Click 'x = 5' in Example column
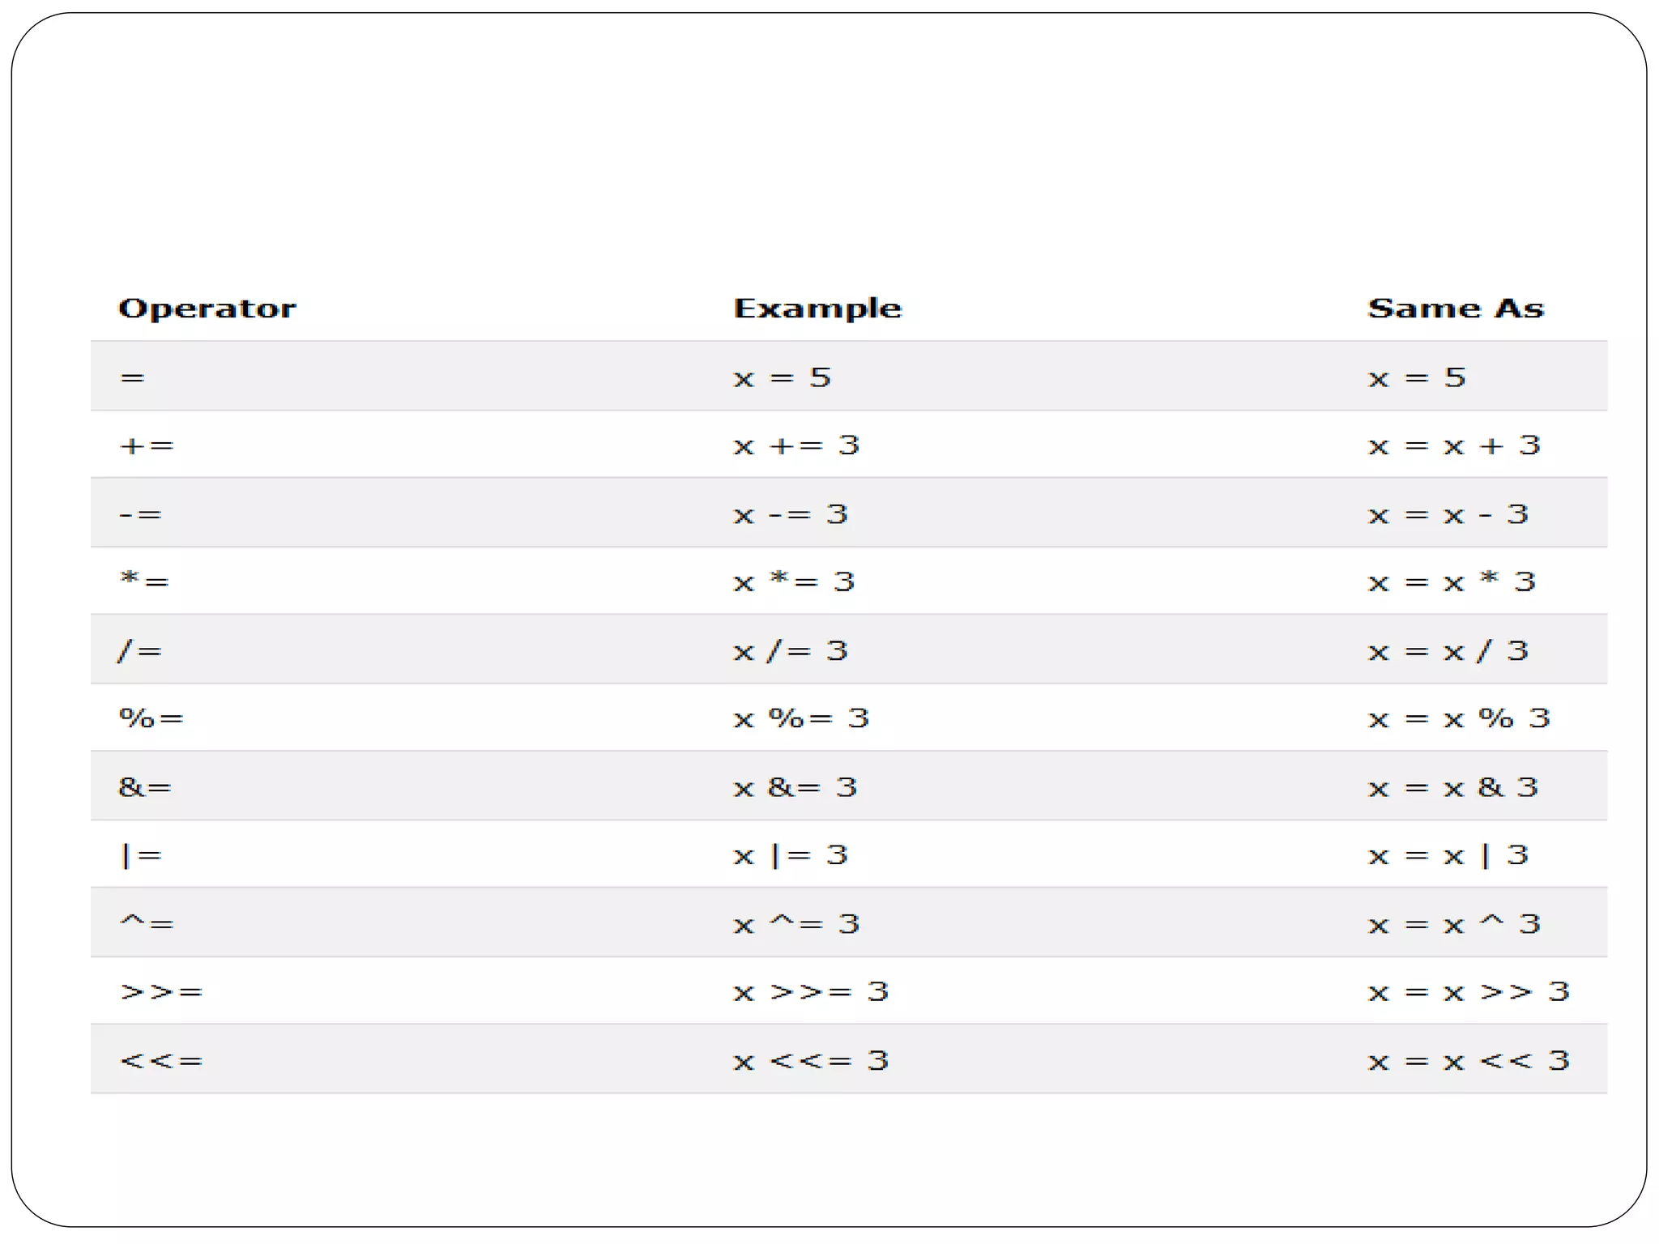The height and width of the screenshot is (1244, 1659). pyautogui.click(x=782, y=377)
